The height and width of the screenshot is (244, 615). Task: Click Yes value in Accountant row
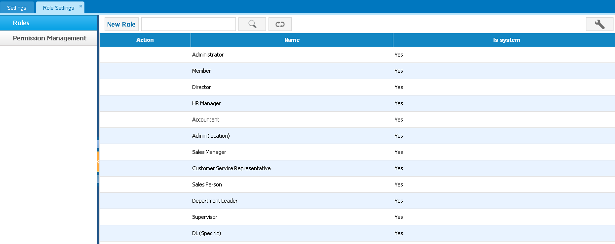pyautogui.click(x=399, y=120)
